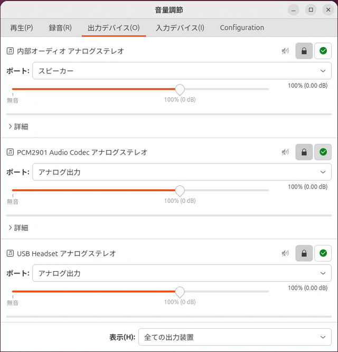This screenshot has width=338, height=352.
Task: Toggle channel lock for PCM2901 Audio Codec
Action: pos(304,152)
